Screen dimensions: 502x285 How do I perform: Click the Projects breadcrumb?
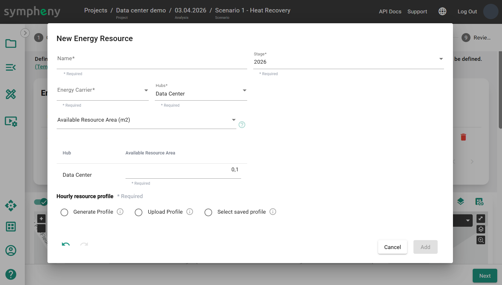click(x=96, y=11)
